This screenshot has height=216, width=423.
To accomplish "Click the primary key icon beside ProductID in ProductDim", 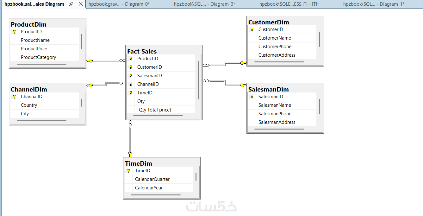I will pos(14,32).
